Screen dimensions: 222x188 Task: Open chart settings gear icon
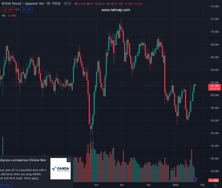pos(215,185)
